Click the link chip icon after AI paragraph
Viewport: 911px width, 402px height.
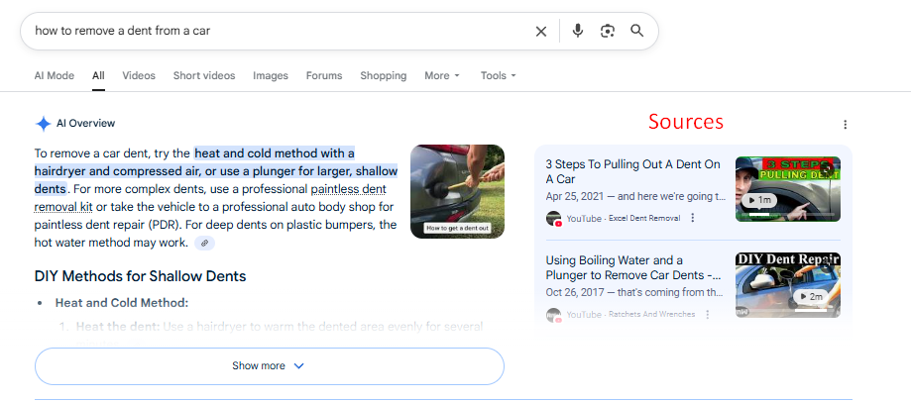(x=204, y=243)
